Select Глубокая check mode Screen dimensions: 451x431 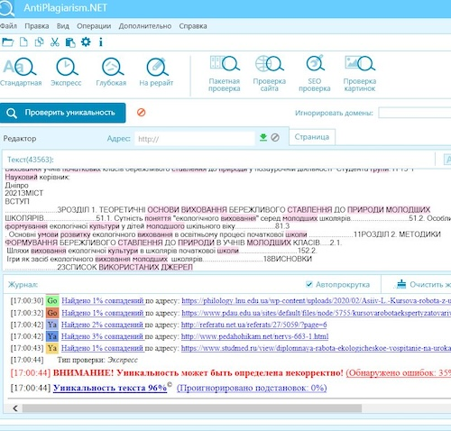112,72
